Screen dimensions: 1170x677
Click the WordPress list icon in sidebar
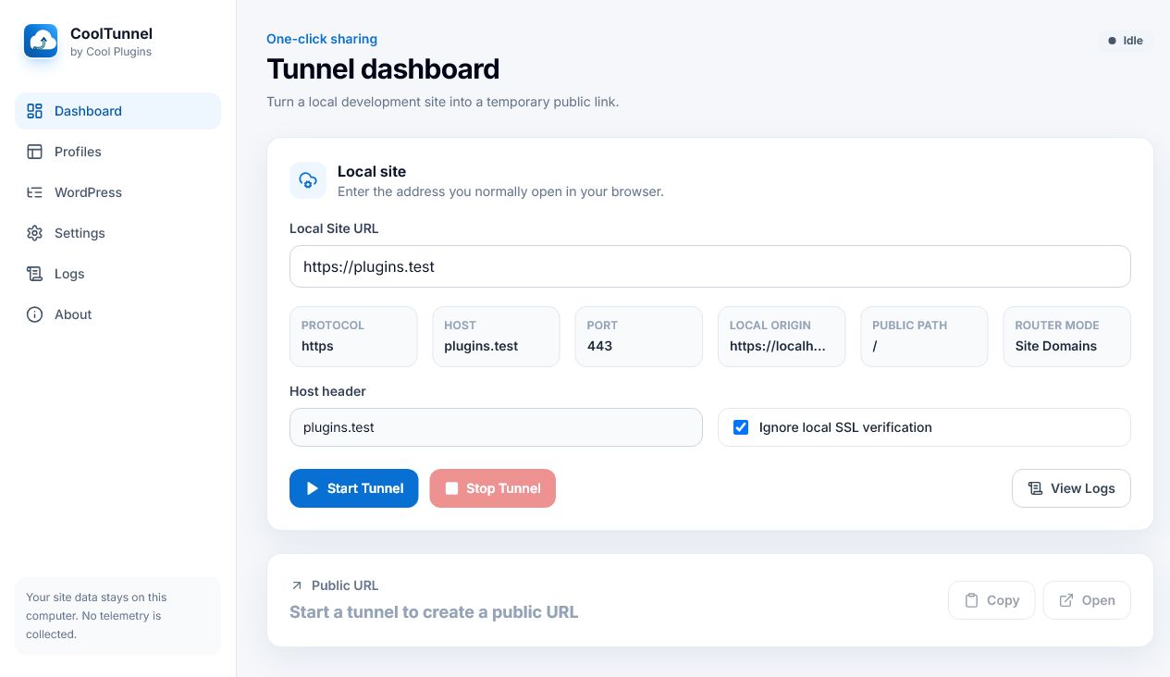tap(35, 192)
